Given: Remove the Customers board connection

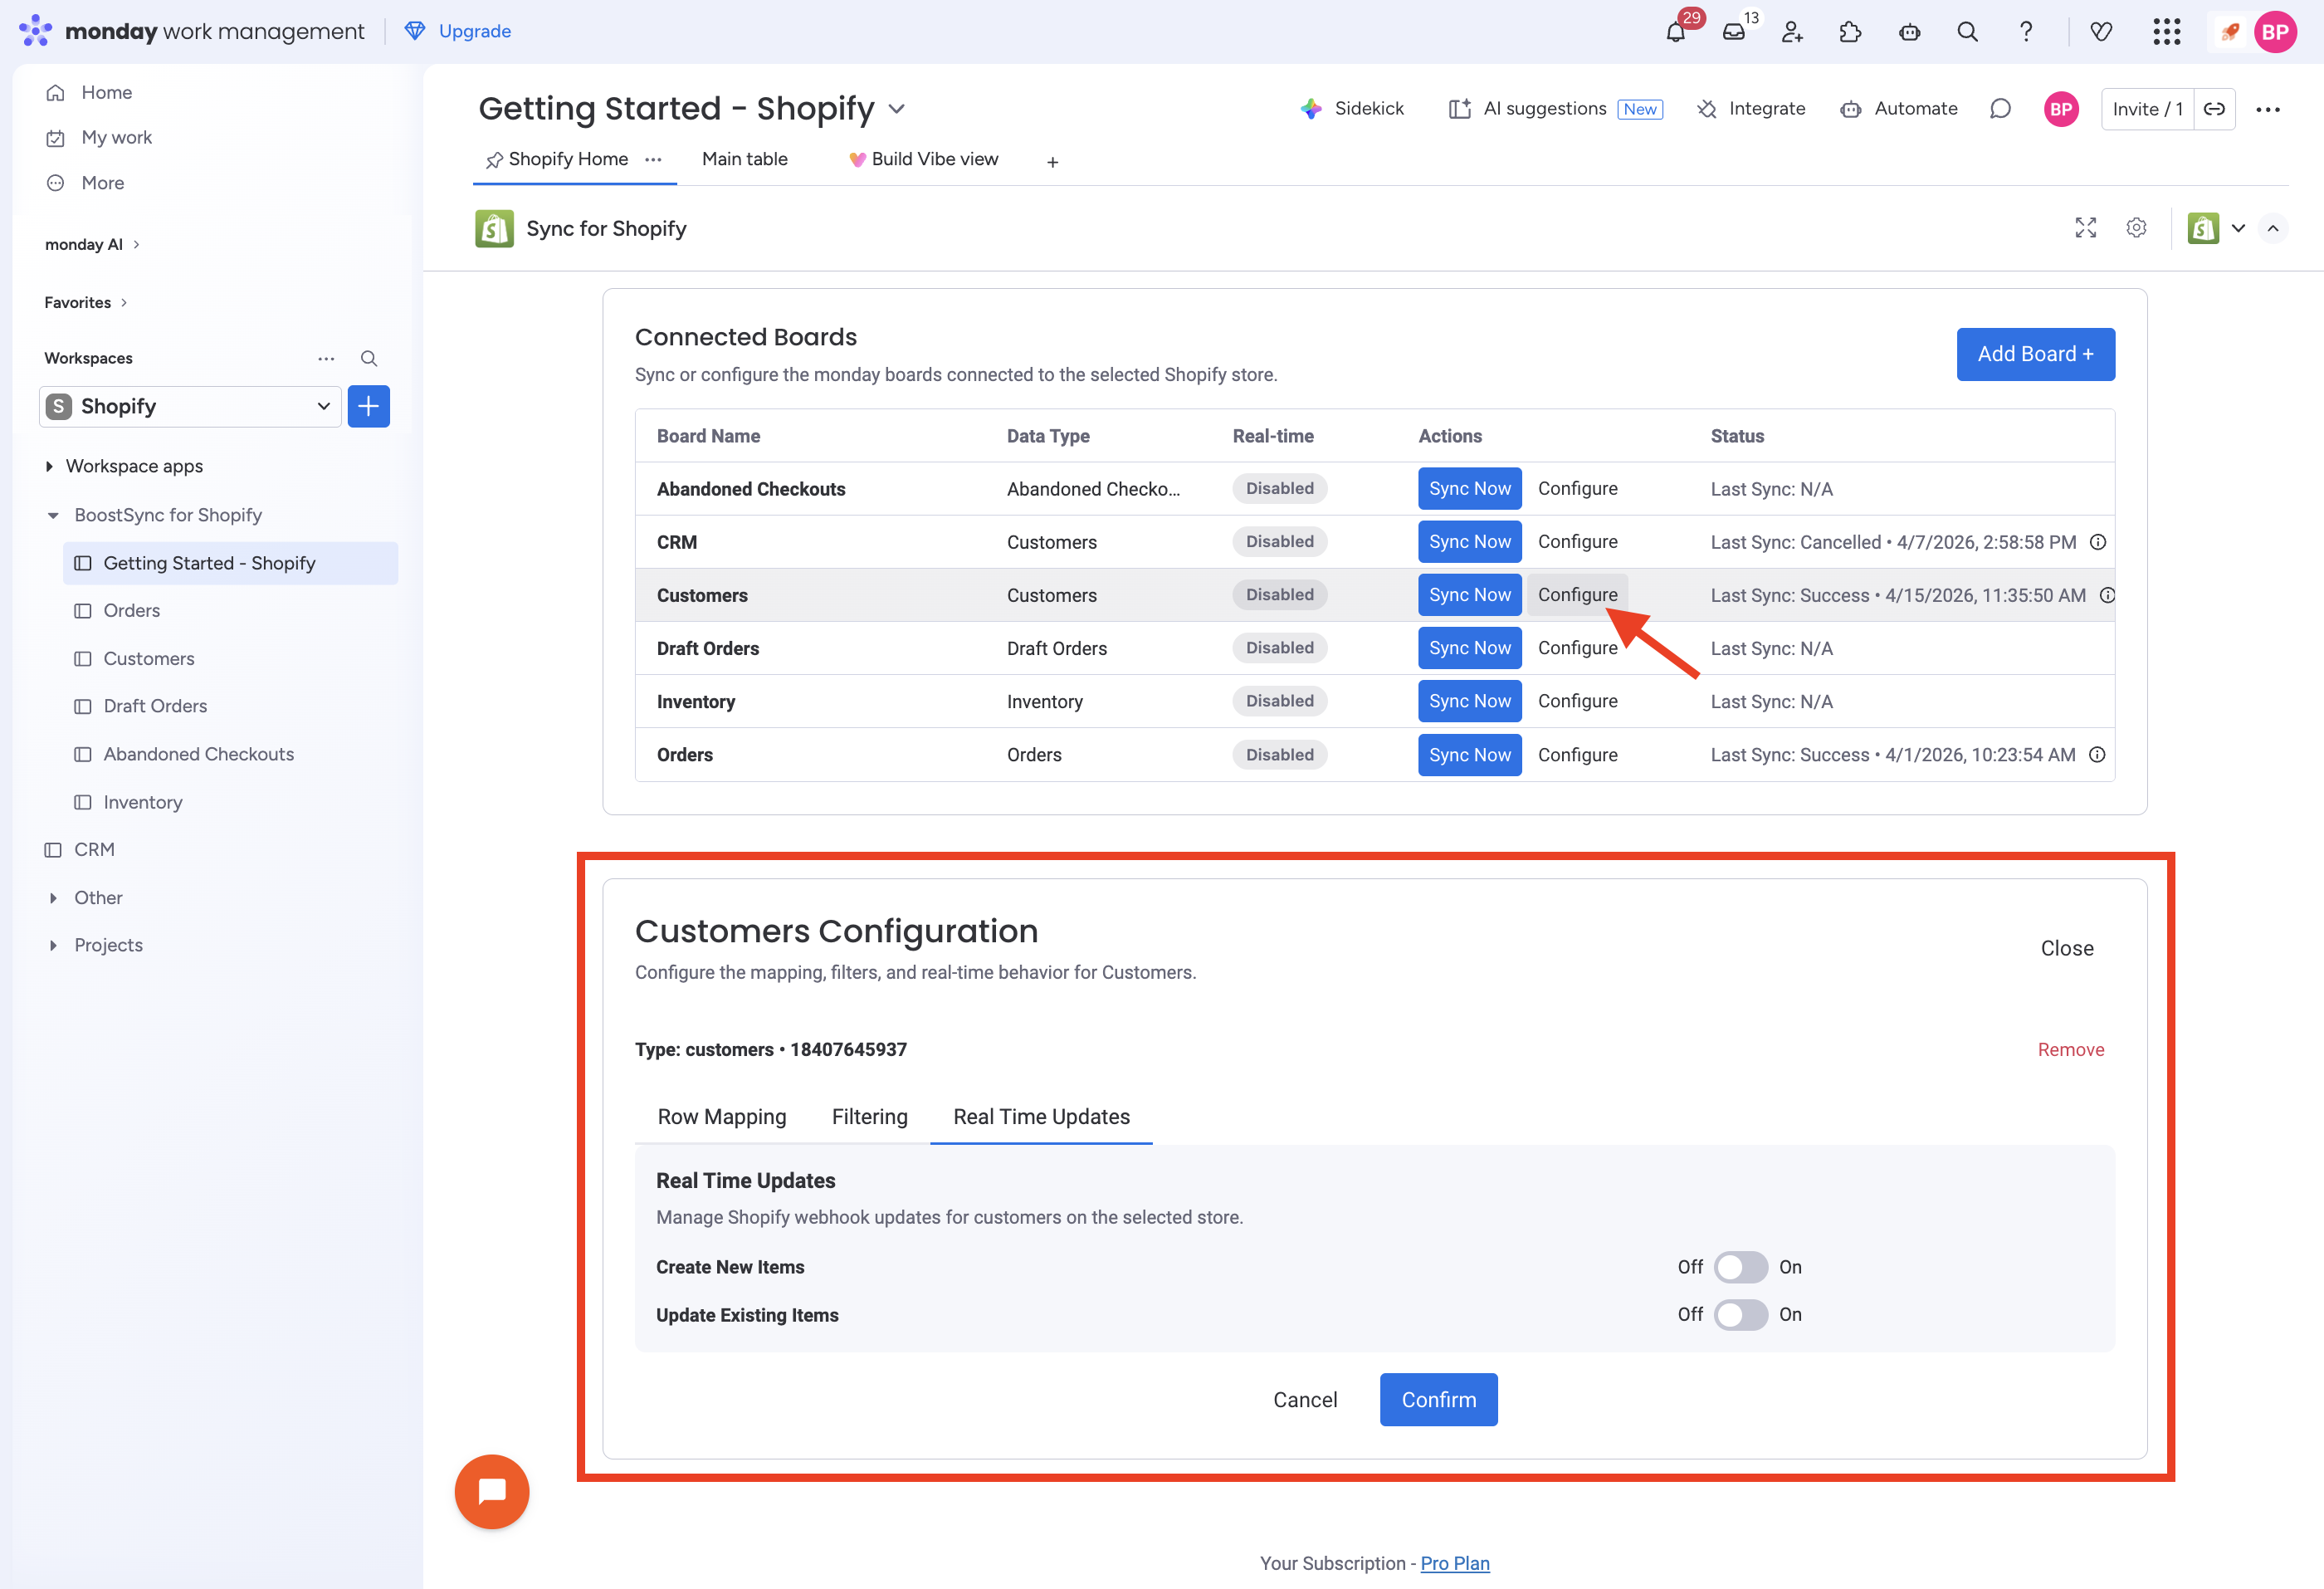Looking at the screenshot, I should pyautogui.click(x=2071, y=1050).
